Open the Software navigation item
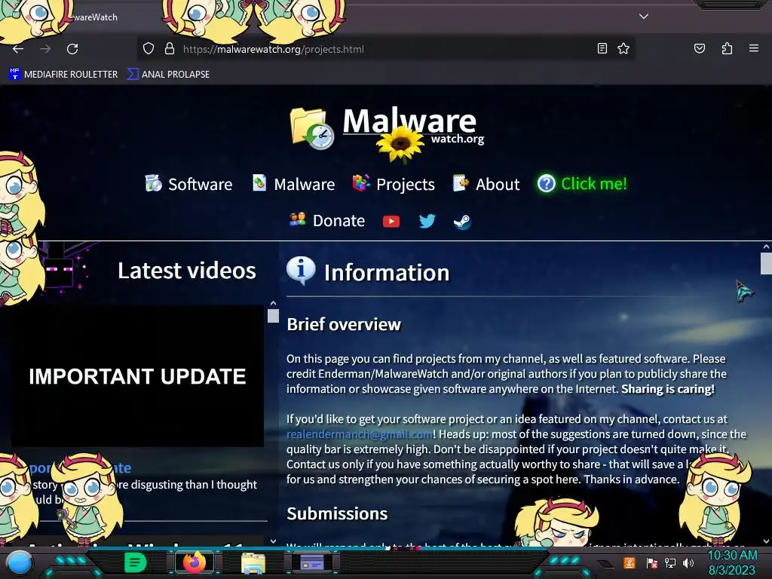The image size is (772, 579). 188,184
